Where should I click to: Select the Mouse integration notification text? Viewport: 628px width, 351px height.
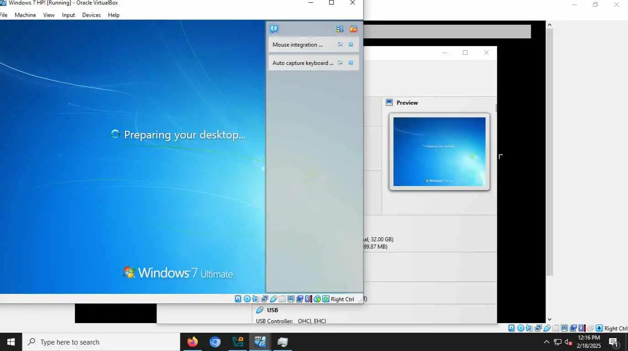click(x=298, y=45)
